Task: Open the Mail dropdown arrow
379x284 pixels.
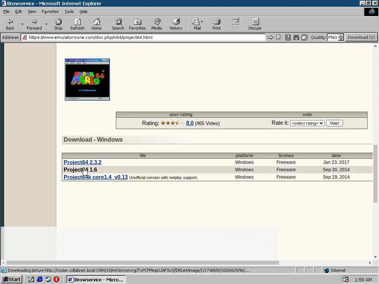Action: pos(202,22)
